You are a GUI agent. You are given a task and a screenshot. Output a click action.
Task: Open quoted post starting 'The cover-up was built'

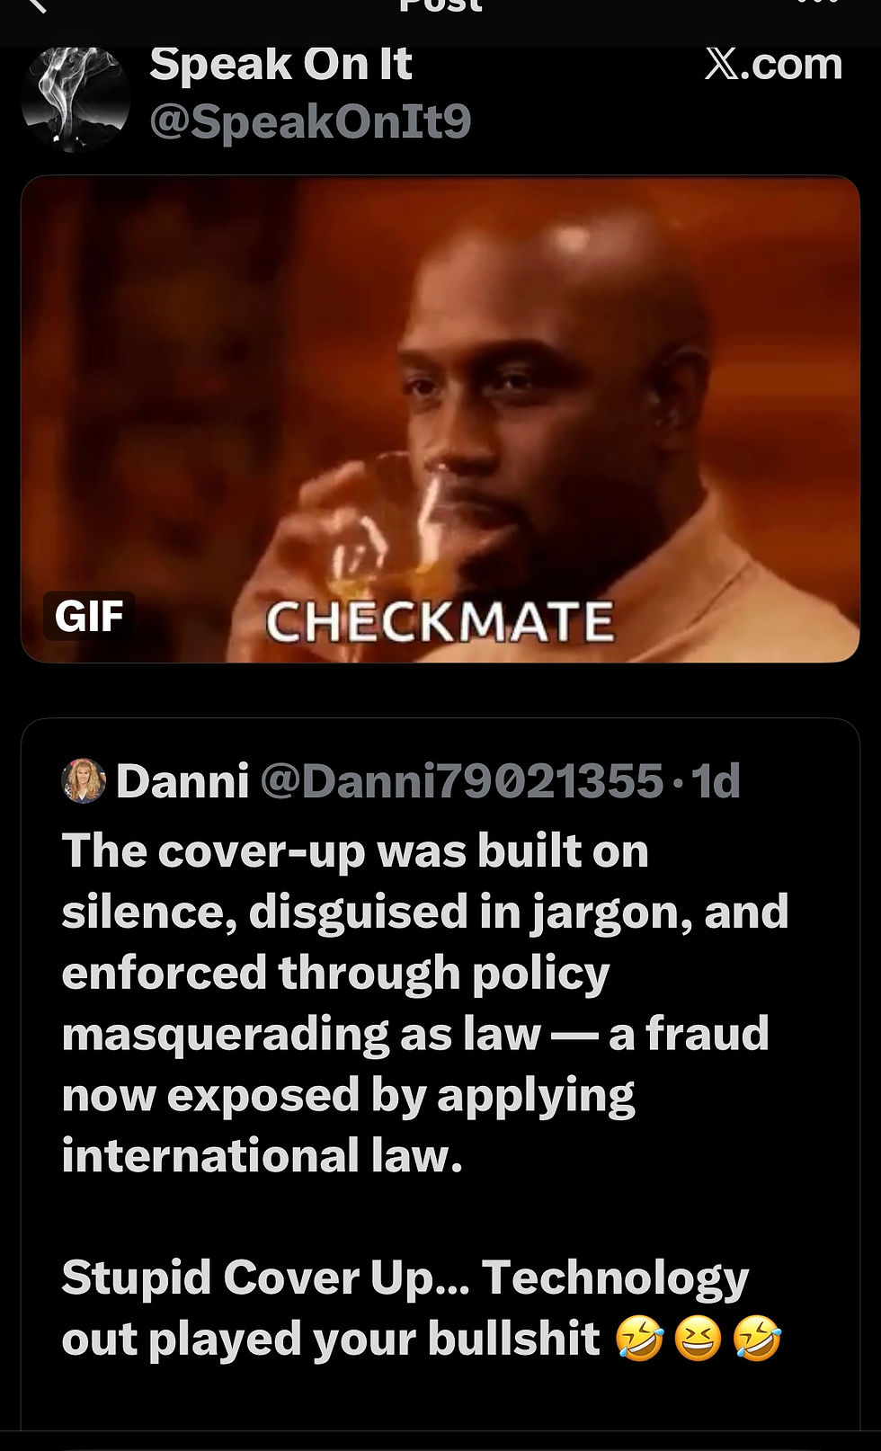(440, 1074)
